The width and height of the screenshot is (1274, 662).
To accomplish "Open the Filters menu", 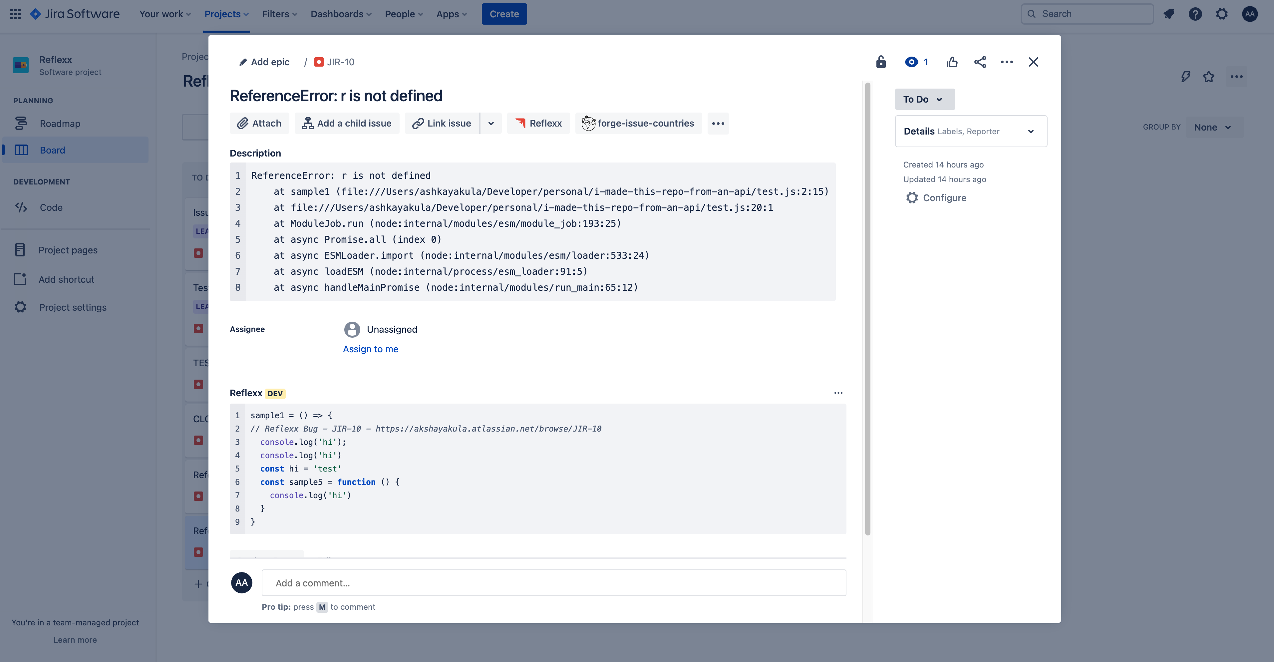I will (279, 14).
